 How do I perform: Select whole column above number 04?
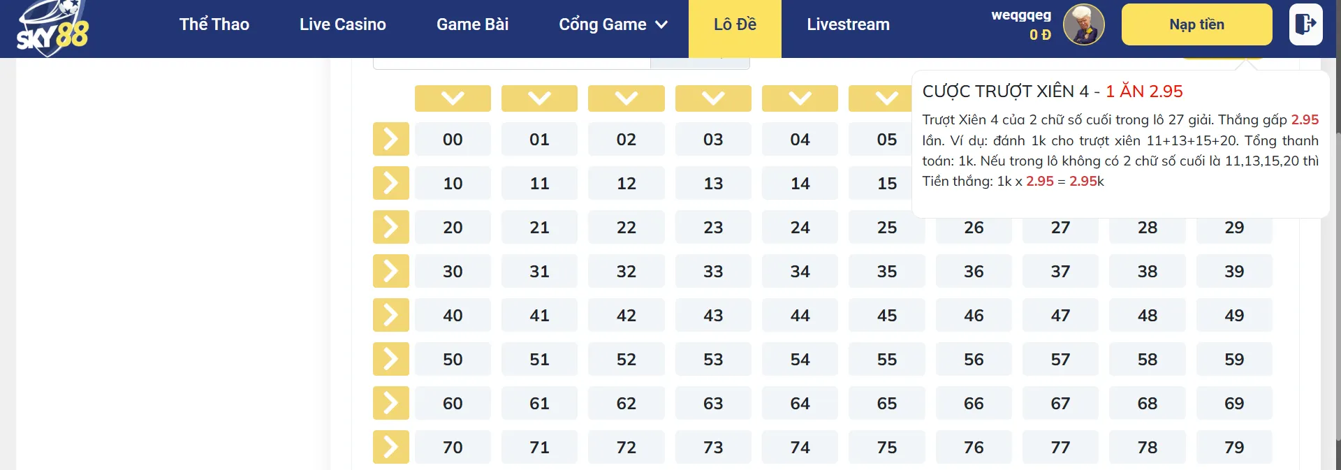800,98
